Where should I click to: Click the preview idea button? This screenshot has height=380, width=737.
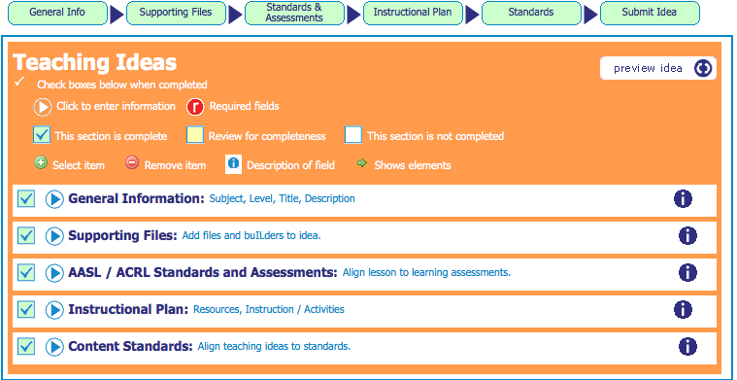[x=658, y=69]
